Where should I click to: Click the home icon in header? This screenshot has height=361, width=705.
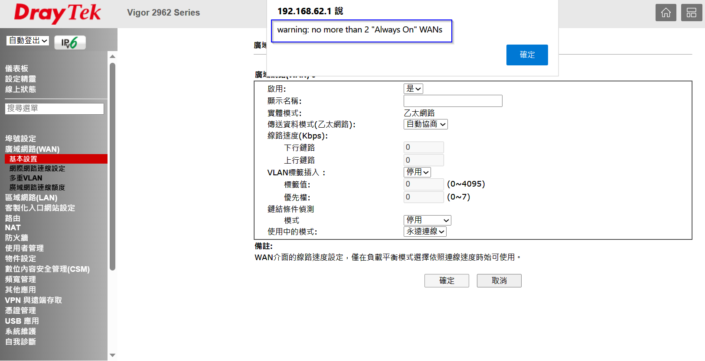tap(666, 13)
